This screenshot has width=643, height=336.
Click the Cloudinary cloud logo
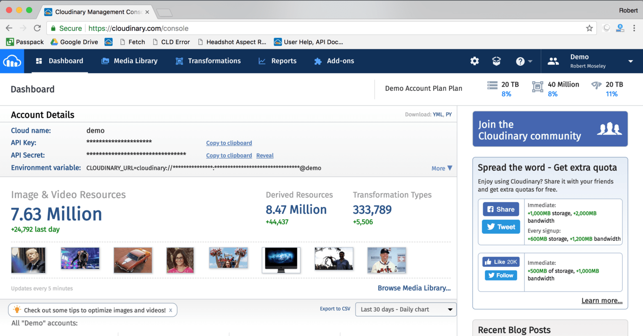pos(12,61)
